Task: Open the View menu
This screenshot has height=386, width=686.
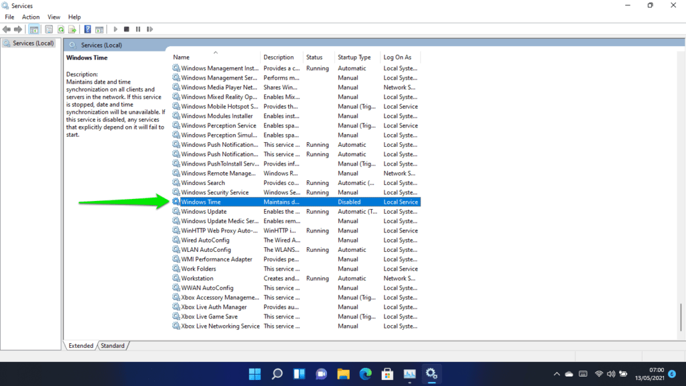Action: coord(54,17)
